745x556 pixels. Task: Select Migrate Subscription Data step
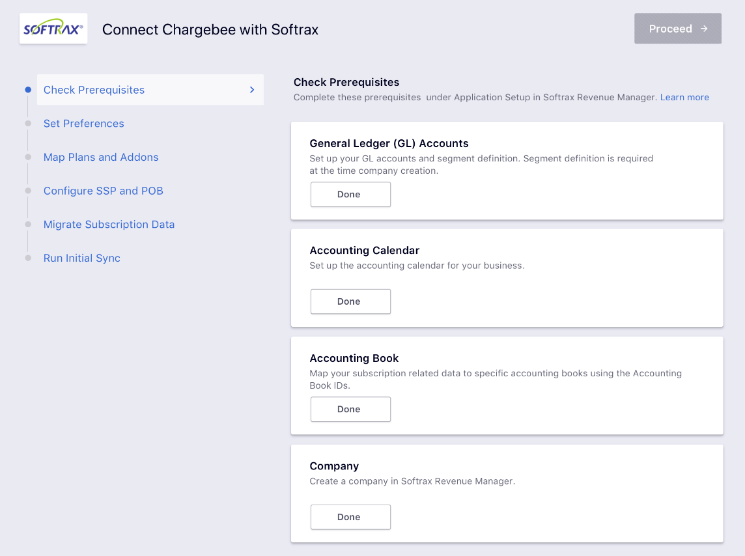click(109, 225)
